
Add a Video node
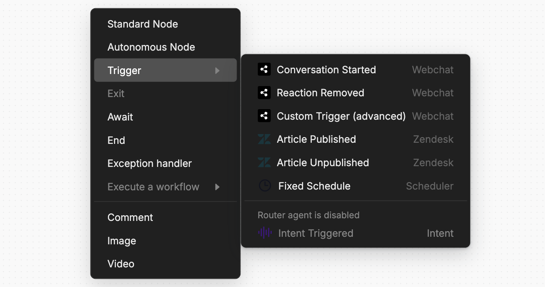121,264
